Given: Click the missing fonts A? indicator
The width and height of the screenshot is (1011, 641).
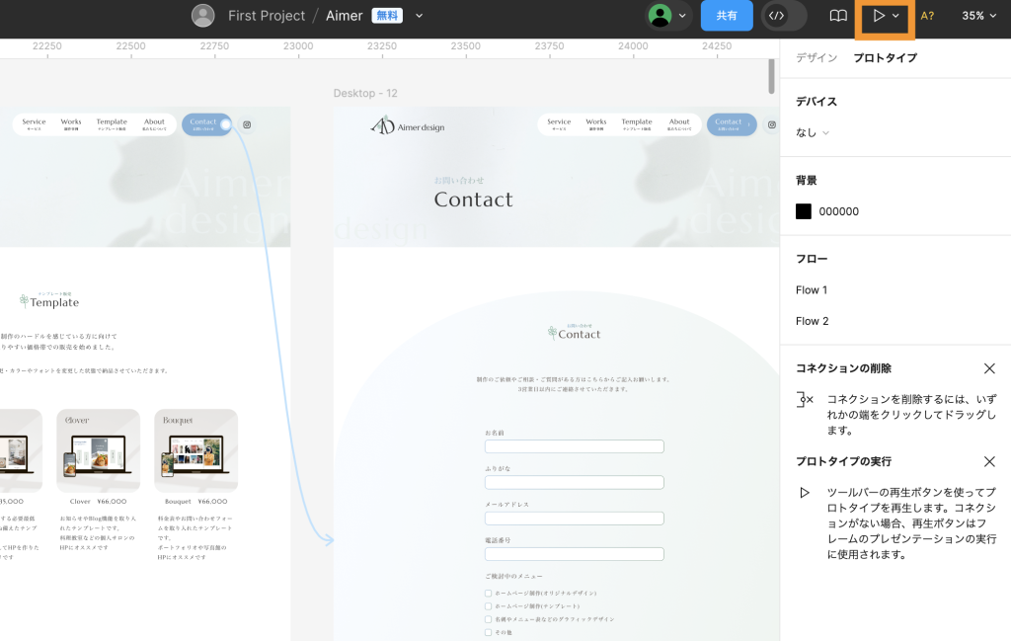Looking at the screenshot, I should click(x=927, y=16).
